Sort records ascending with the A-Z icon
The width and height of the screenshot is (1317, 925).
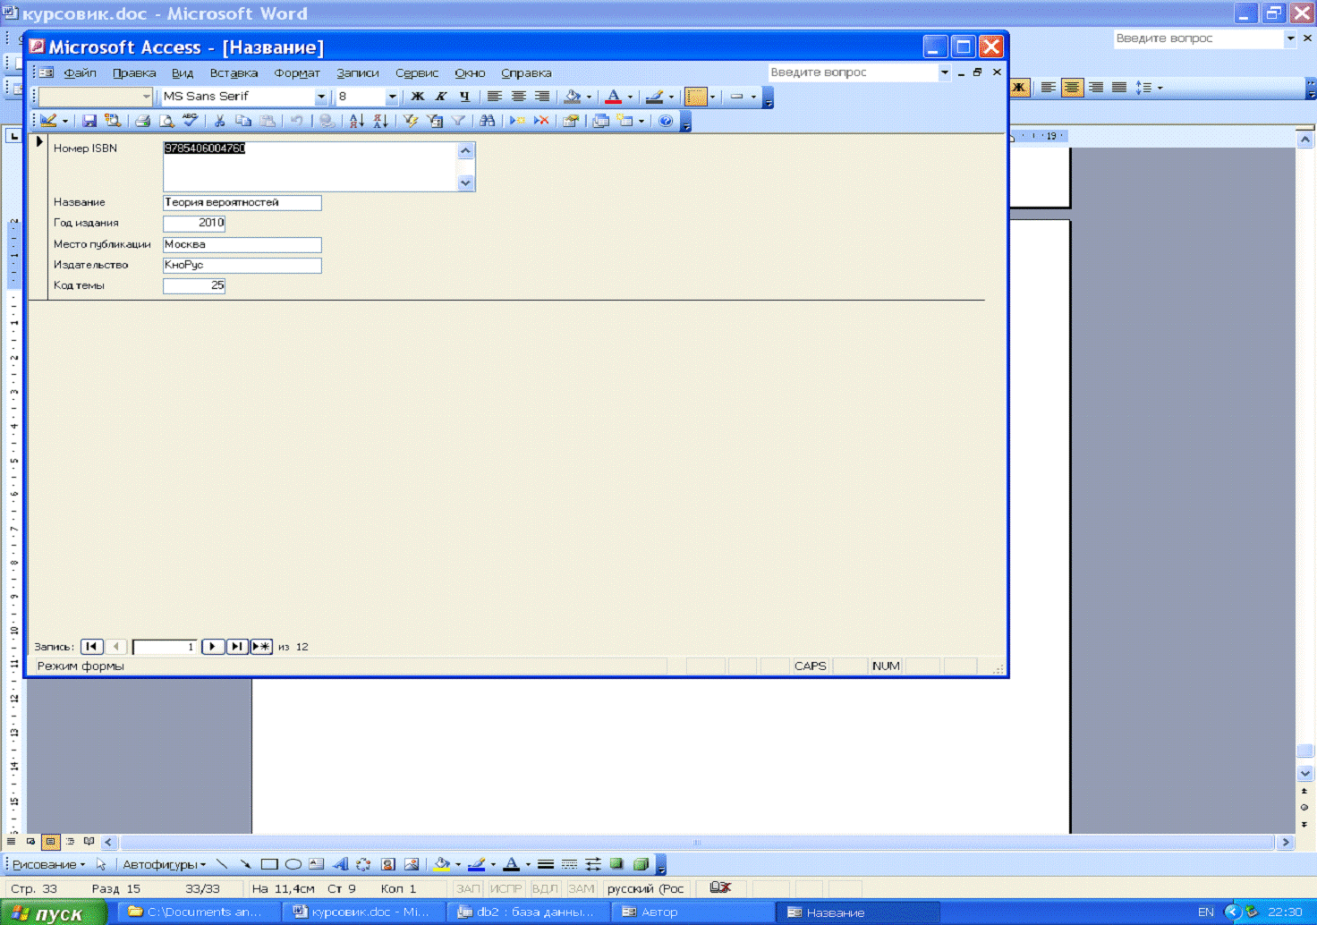[x=356, y=121]
